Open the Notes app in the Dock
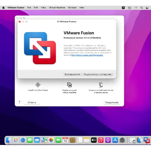This screenshot has height=151, width=151. [x=86, y=140]
